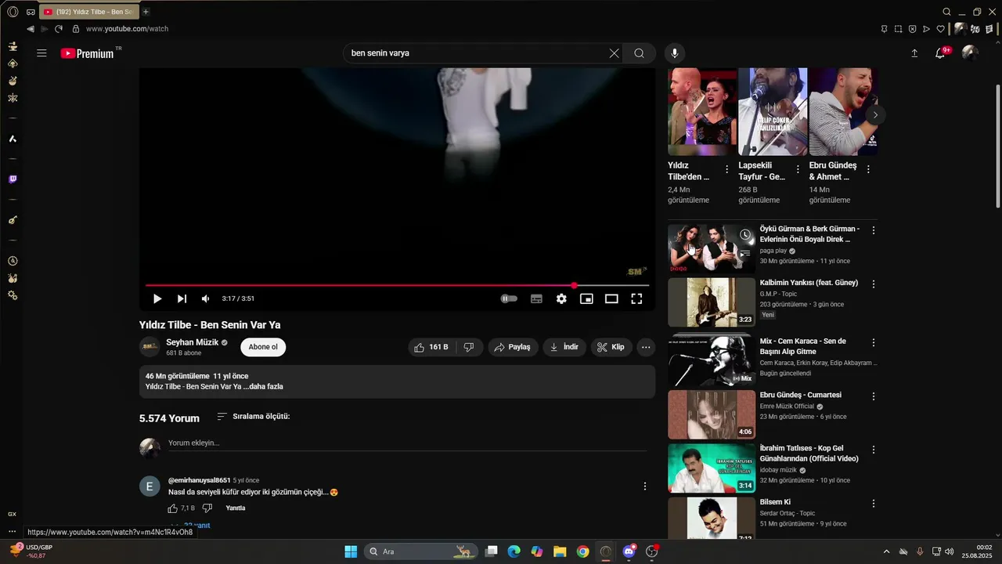The width and height of the screenshot is (1002, 564).
Task: Open options for Lapsekili Tayfur shelf video
Action: point(798,169)
